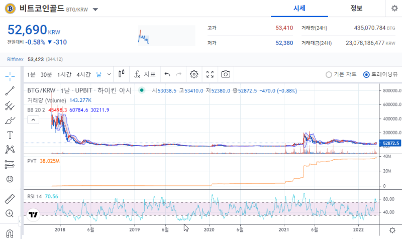This screenshot has width=402, height=239.
Task: Open the indicators (지표) menu
Action: (145, 74)
